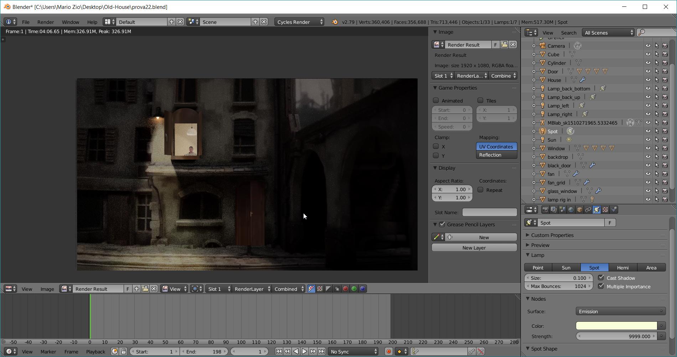Select the Alpha channel display icon
The height and width of the screenshot is (357, 677).
pyautogui.click(x=328, y=289)
